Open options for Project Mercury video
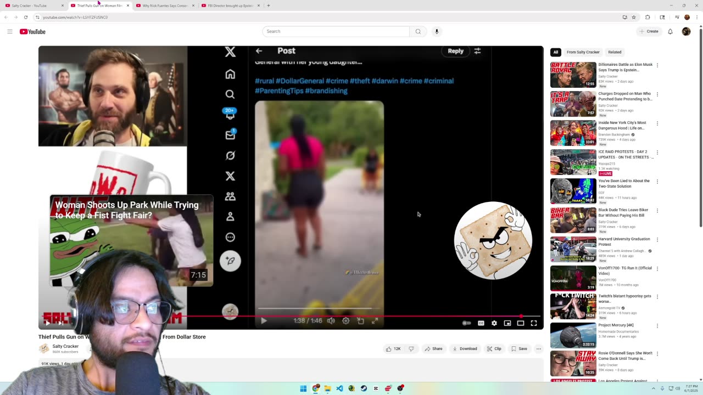Screen dimensions: 703x395 pos(657,326)
